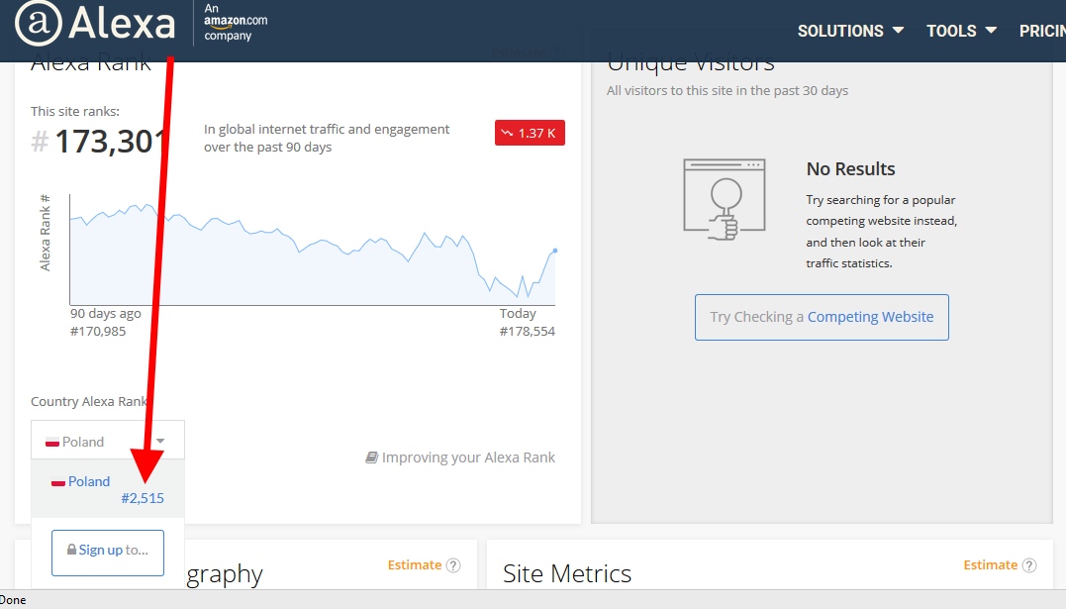Expand the SOLUTIONS dropdown arrow

(x=898, y=31)
